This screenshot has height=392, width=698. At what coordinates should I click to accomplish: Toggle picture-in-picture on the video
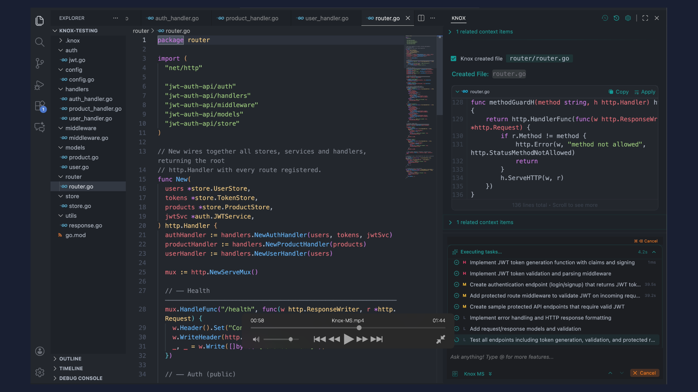click(x=440, y=339)
